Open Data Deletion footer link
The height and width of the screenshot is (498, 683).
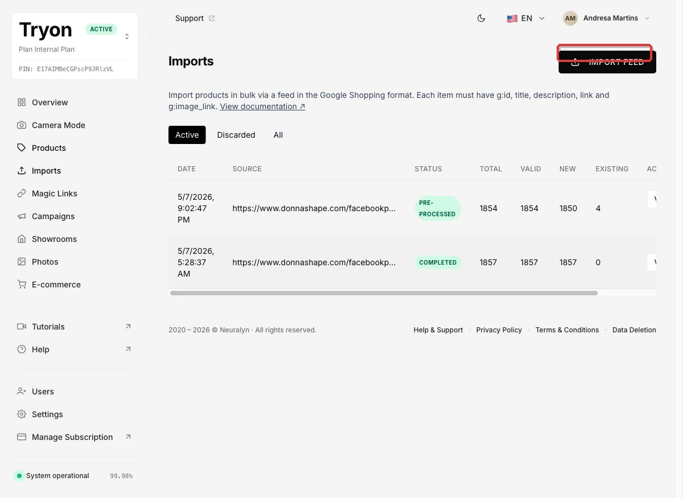click(x=634, y=330)
